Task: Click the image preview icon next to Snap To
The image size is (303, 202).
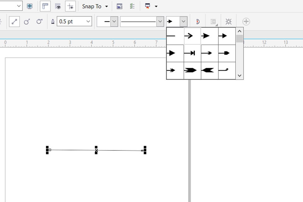Action: tap(119, 6)
